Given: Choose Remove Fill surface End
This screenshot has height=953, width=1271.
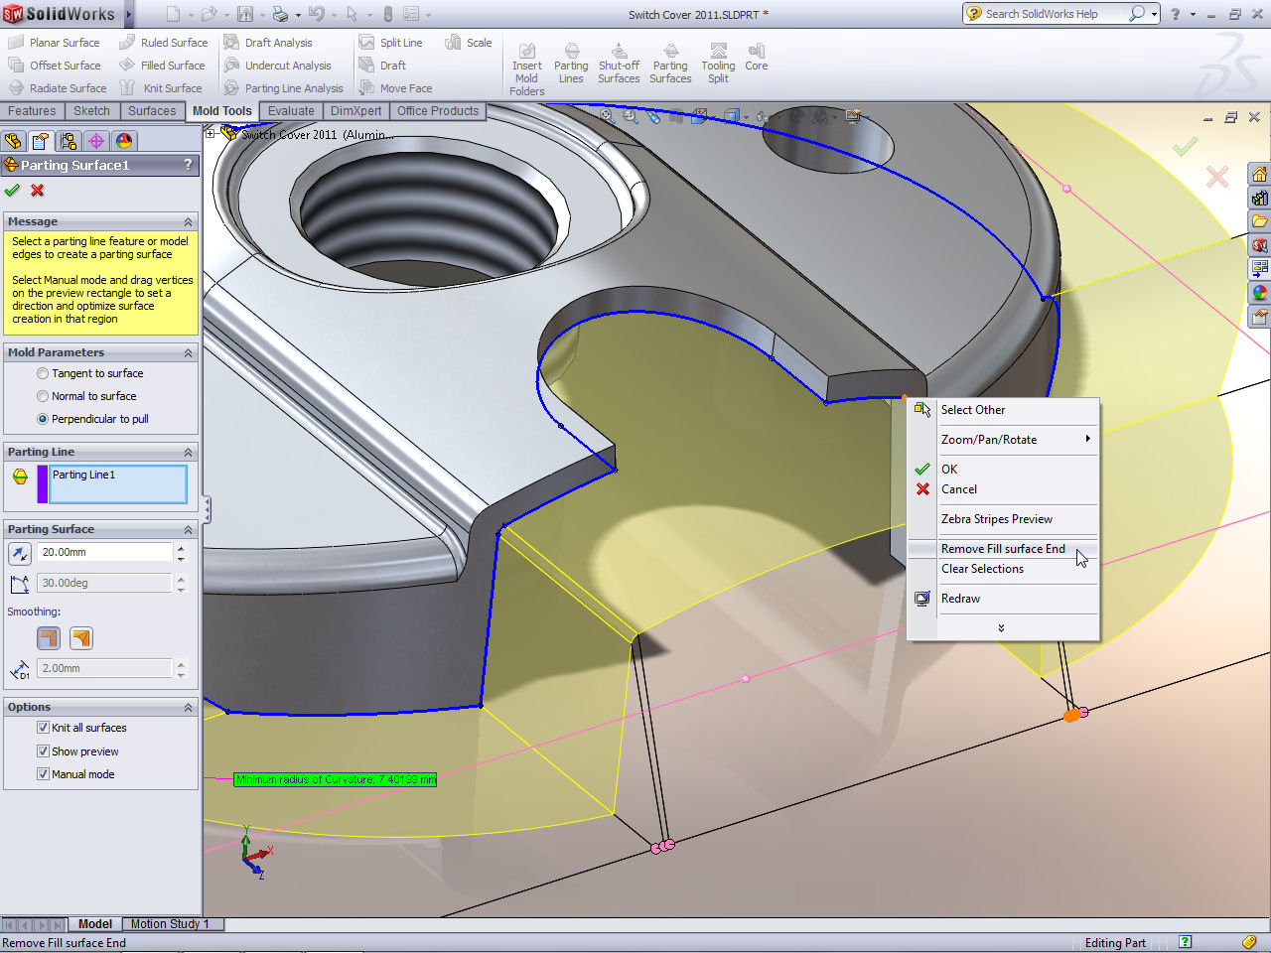Looking at the screenshot, I should [1003, 549].
